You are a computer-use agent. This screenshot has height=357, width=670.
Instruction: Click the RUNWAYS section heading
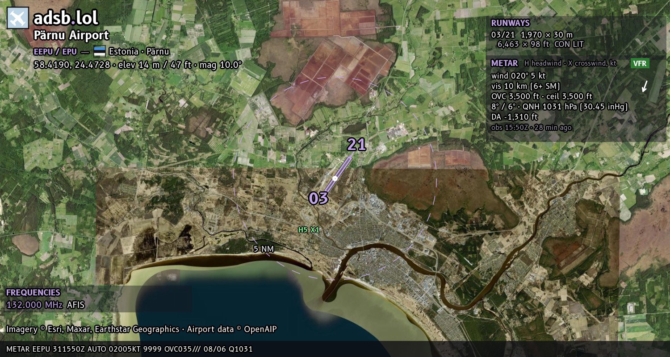point(510,23)
